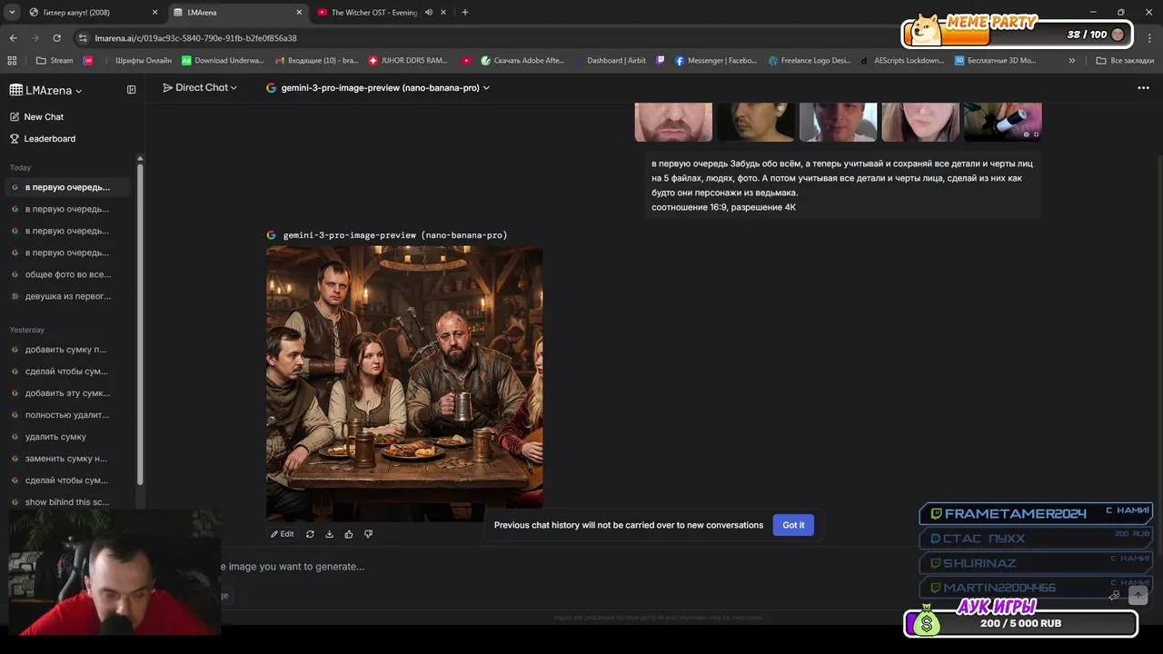Regenerate the response with refresh icon
Viewport: 1163px width, 654px height.
(310, 534)
